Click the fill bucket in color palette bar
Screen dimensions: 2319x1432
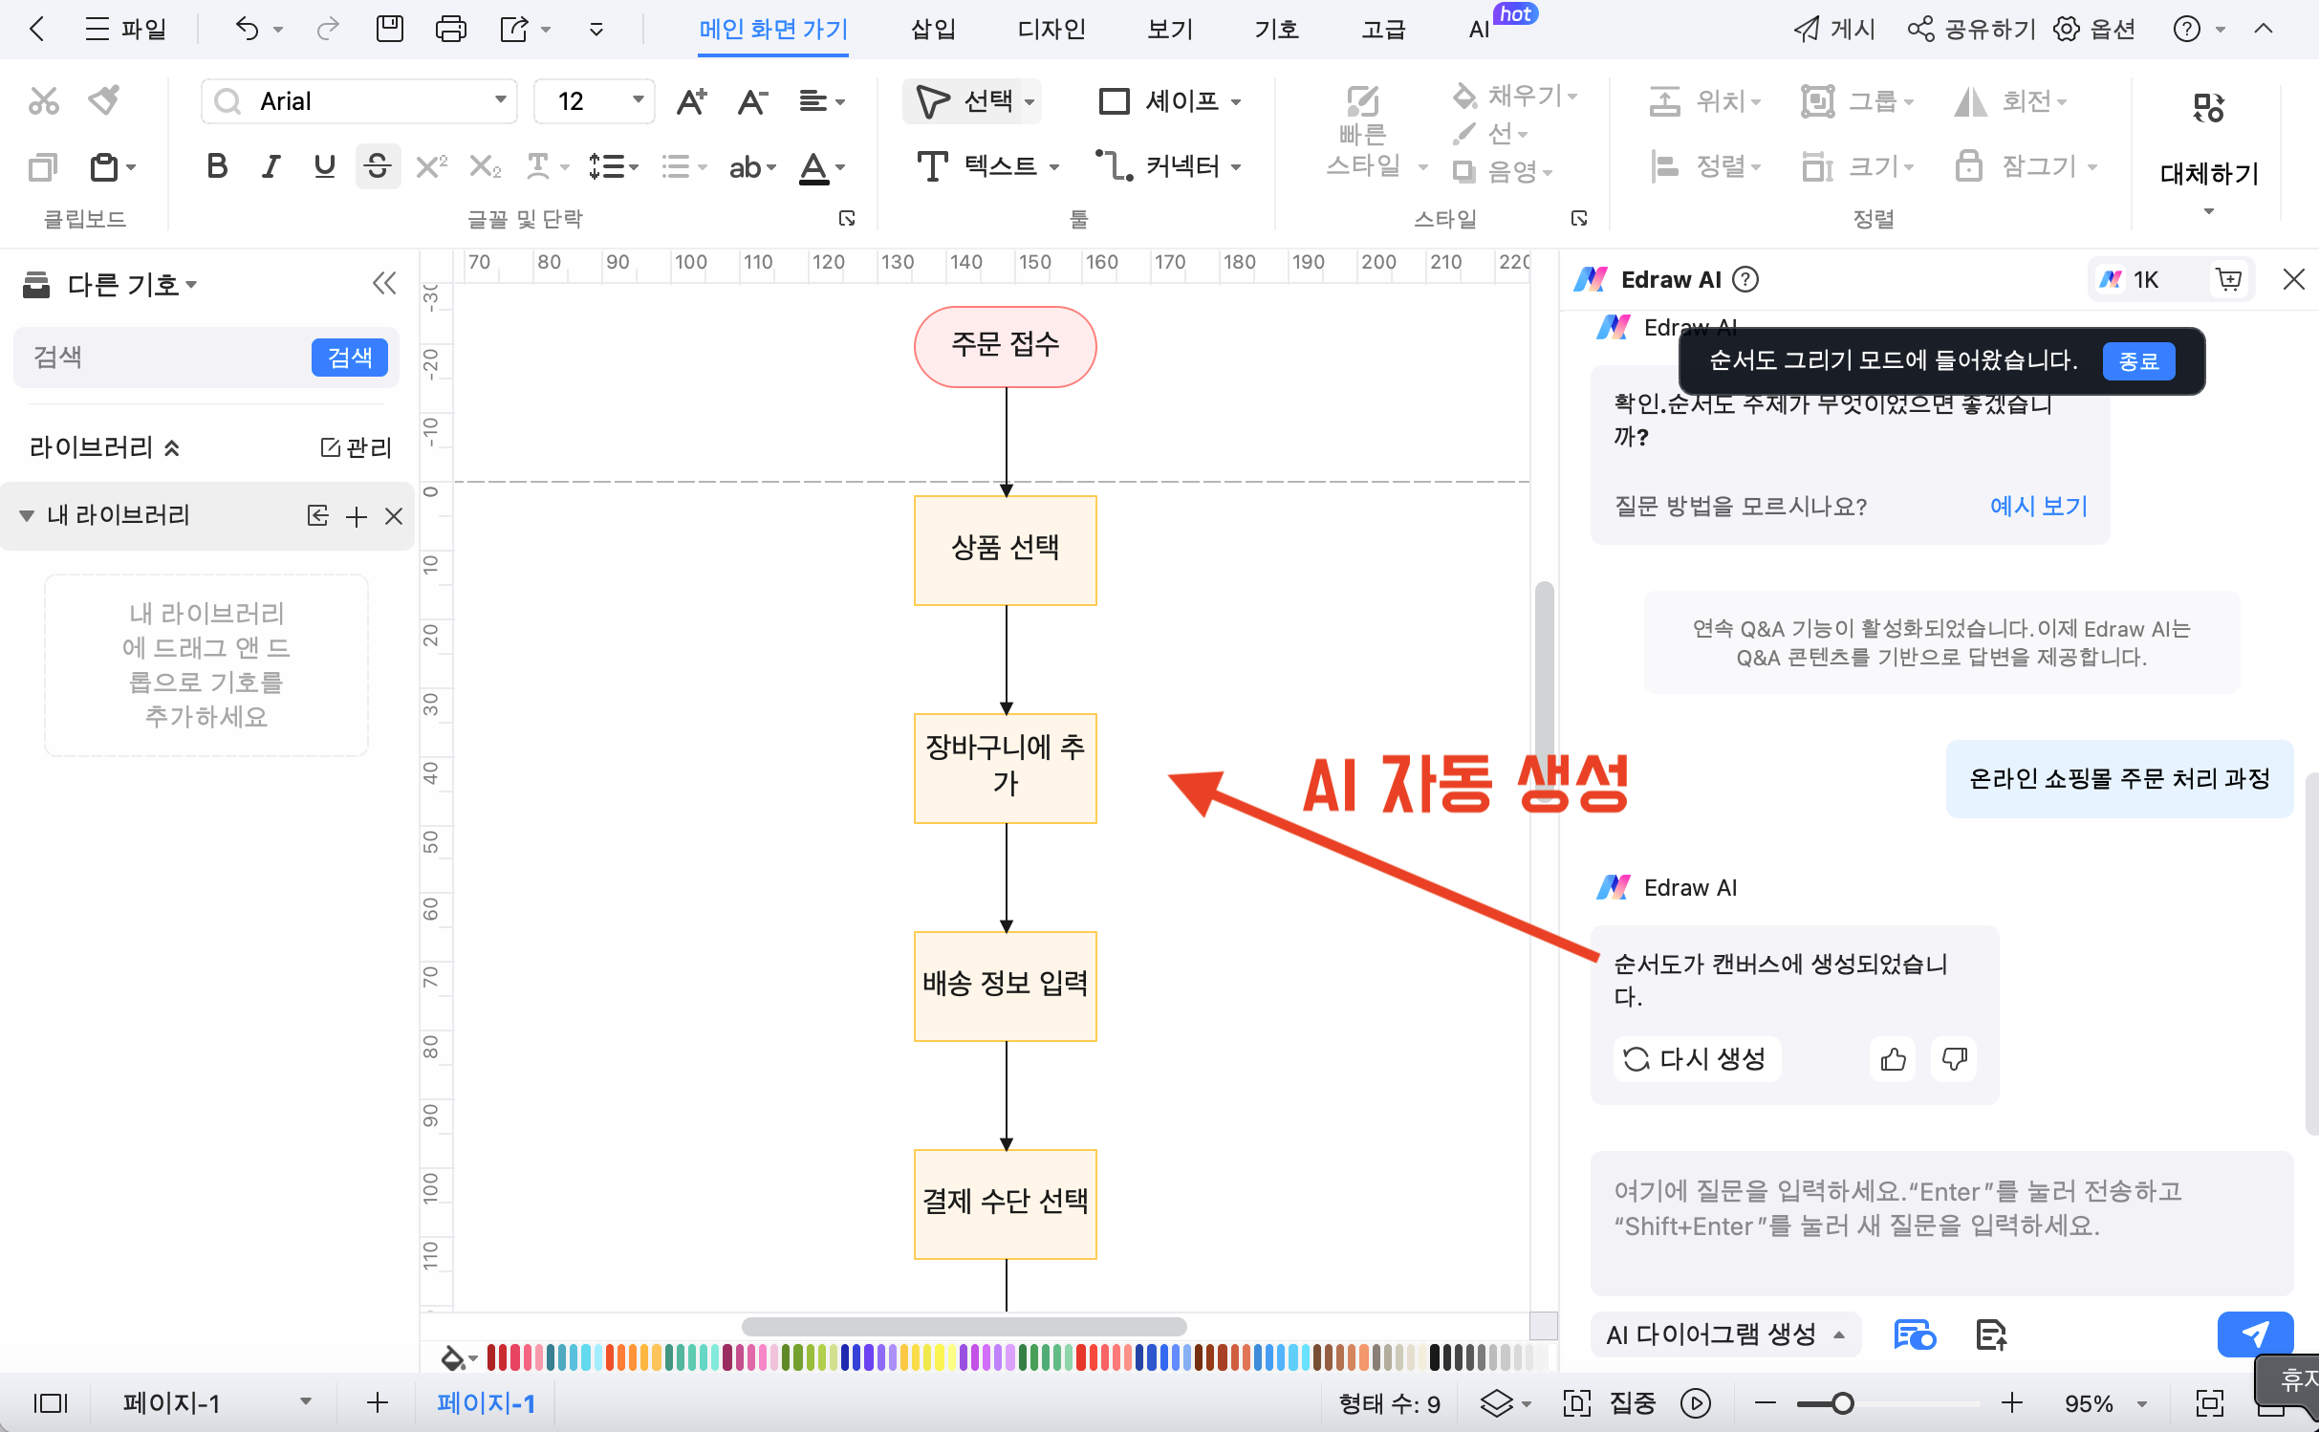point(452,1357)
